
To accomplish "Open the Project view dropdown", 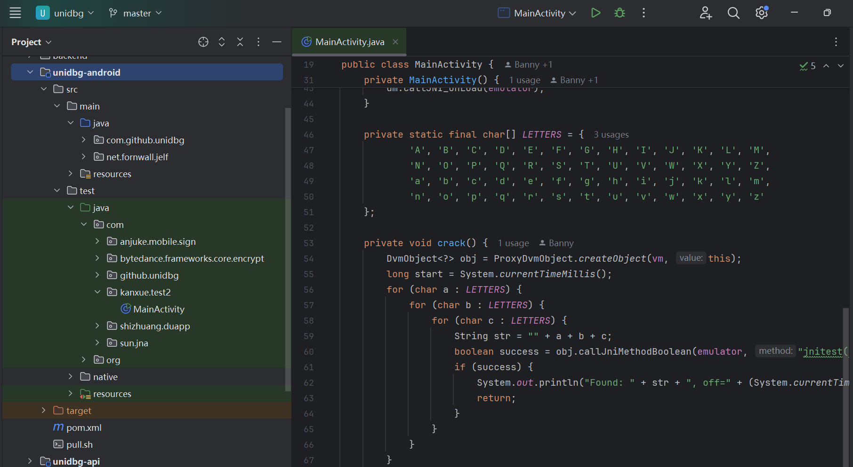I will (31, 42).
